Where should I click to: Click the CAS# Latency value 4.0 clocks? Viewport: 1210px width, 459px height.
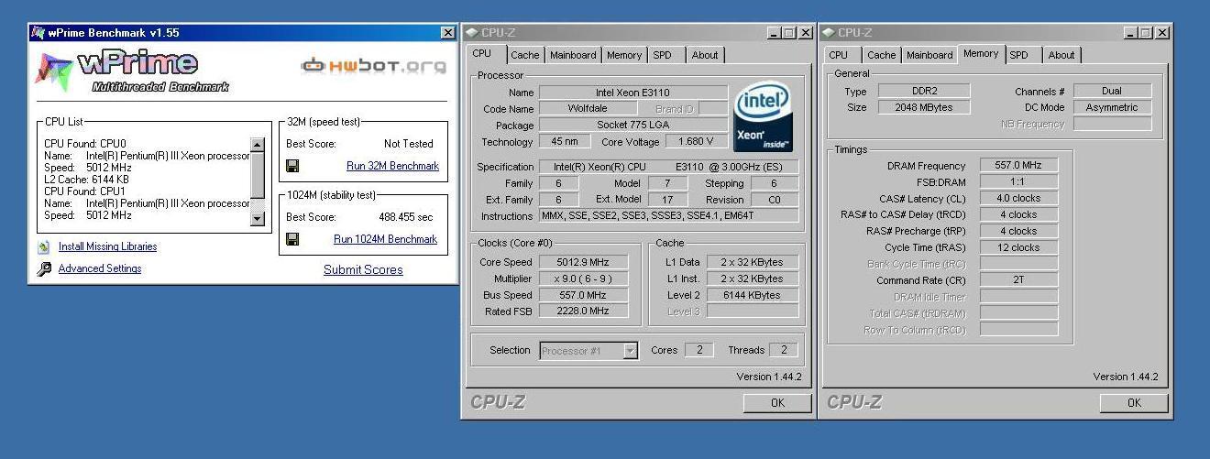point(1018,198)
